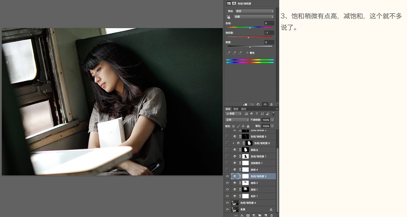Viewport: 407px width, 217px height.
Task: Expand the 不透明度 opacity arrow dropdown
Action: (x=272, y=120)
